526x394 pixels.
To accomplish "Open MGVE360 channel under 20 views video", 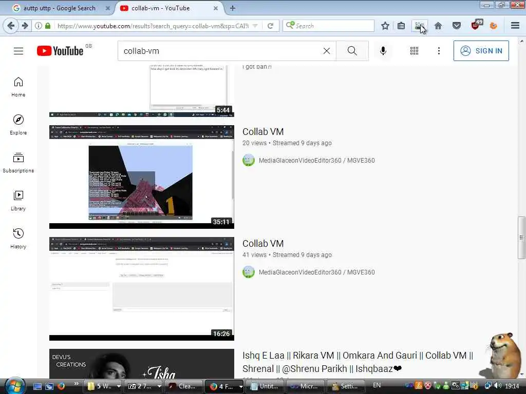I will click(316, 161).
